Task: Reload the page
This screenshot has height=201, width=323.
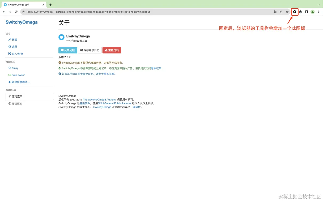Action: (16, 12)
